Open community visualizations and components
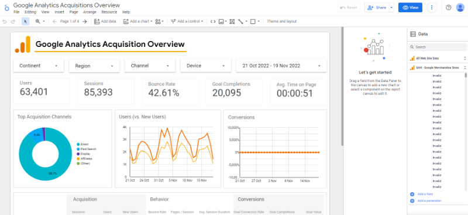The height and width of the screenshot is (215, 468). 159,22
